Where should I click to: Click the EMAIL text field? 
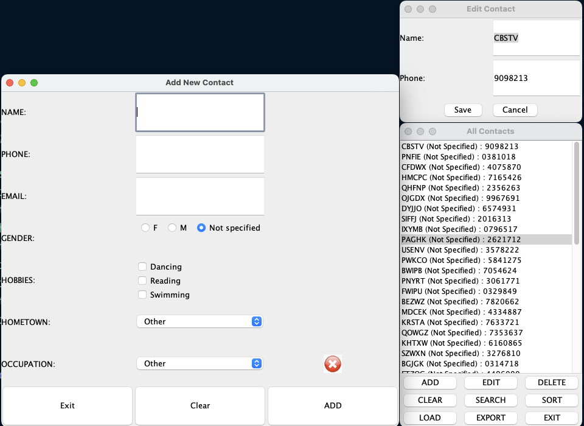point(200,196)
